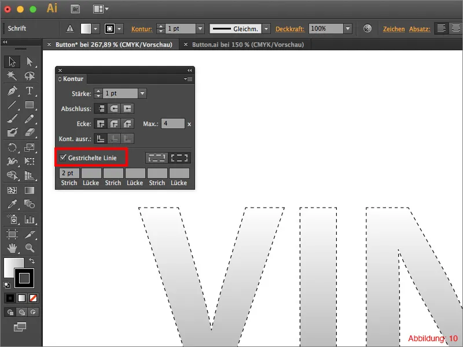Select the Rotate tool

[12, 147]
